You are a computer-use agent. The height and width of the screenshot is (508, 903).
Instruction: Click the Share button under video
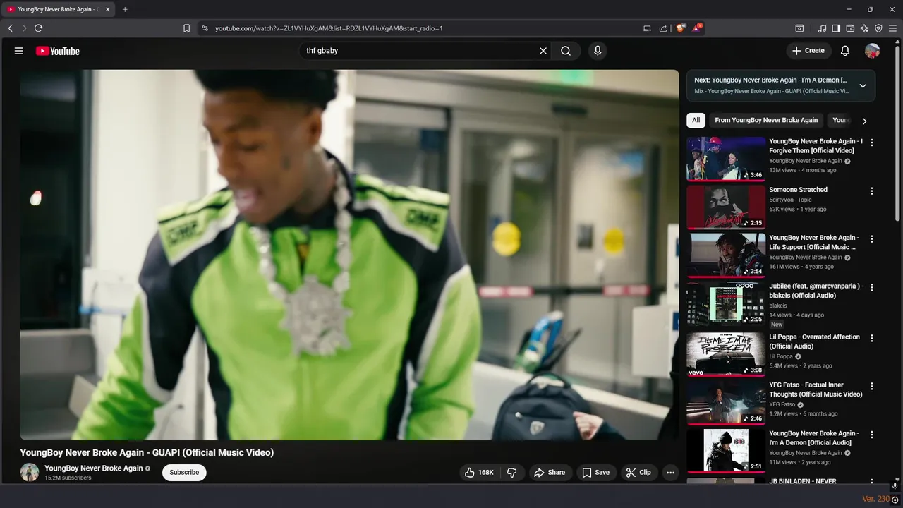pyautogui.click(x=550, y=472)
